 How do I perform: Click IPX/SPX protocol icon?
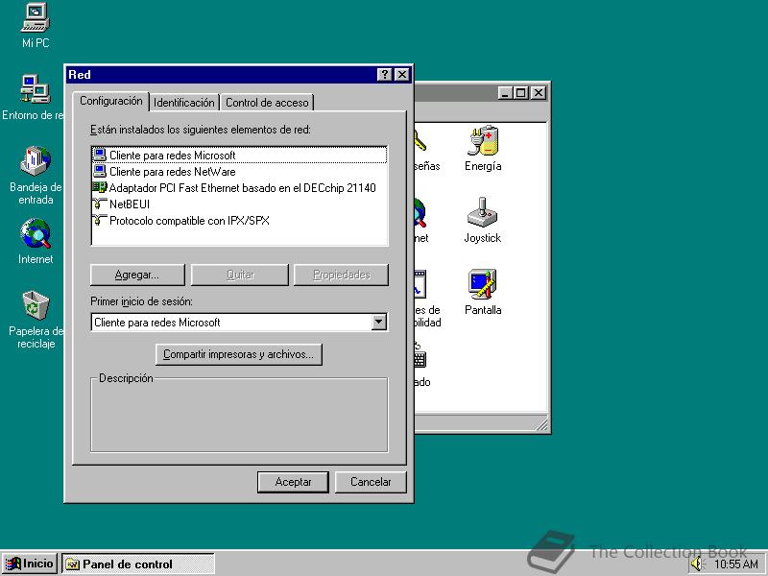[x=100, y=221]
